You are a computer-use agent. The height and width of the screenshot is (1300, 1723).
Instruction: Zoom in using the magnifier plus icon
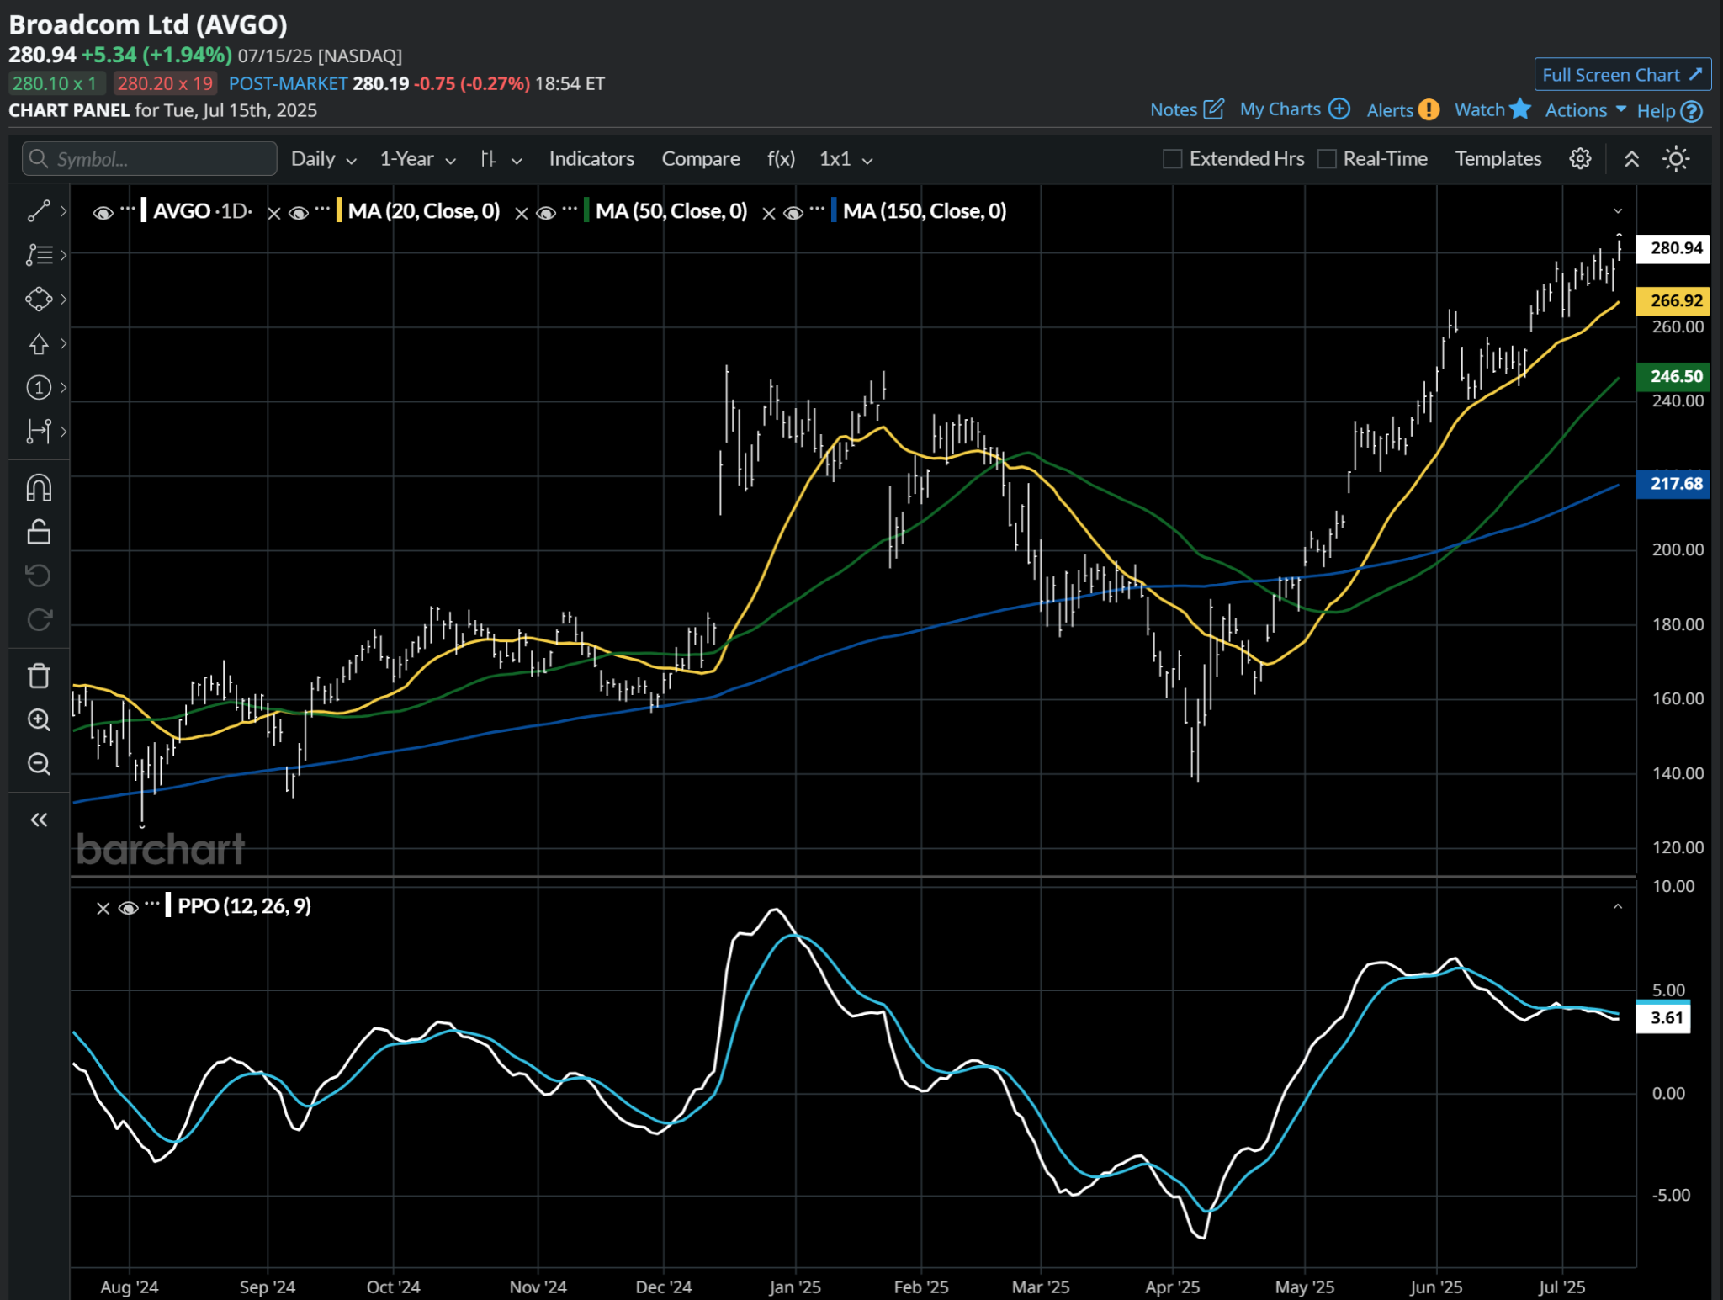(39, 719)
